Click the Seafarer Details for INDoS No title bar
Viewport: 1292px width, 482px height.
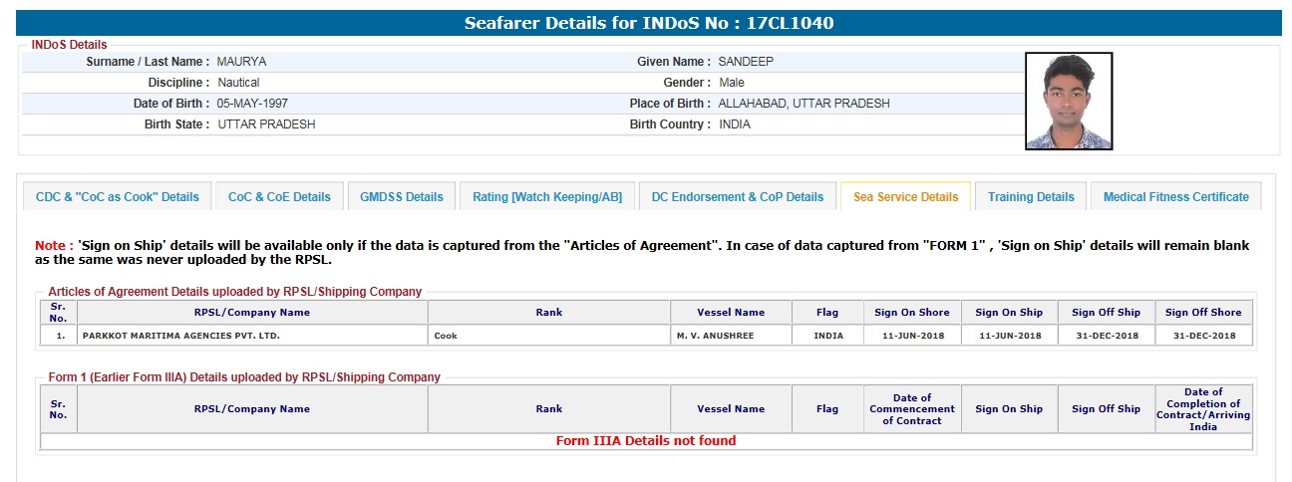[649, 23]
